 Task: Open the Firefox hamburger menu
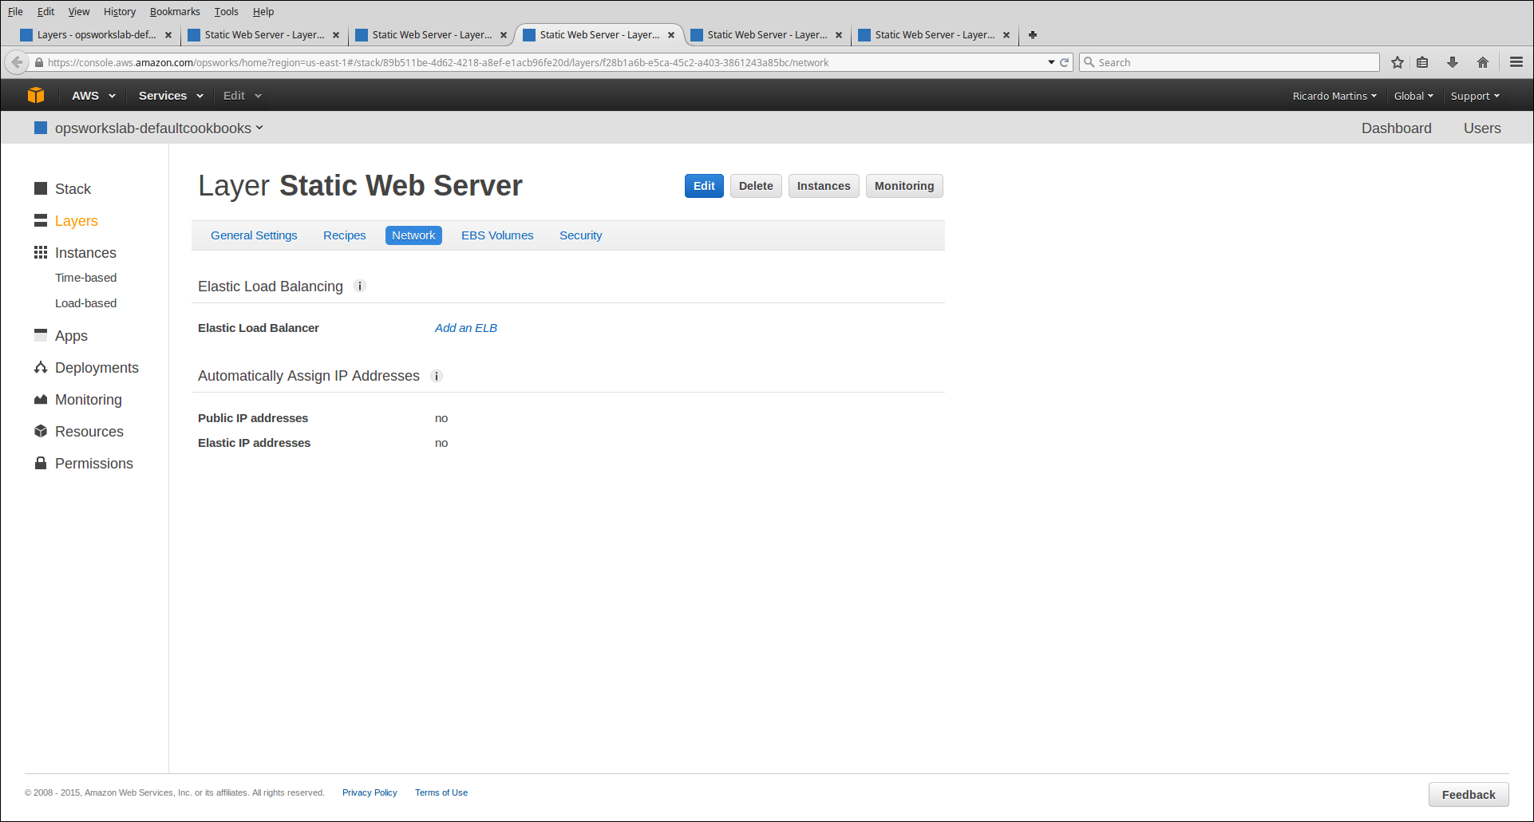(x=1516, y=62)
